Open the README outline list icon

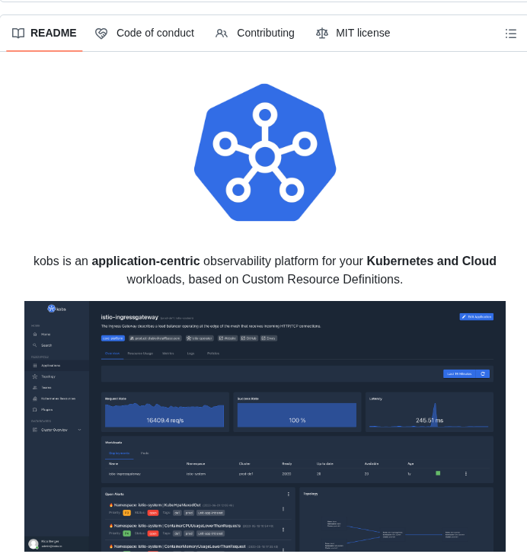pos(511,34)
